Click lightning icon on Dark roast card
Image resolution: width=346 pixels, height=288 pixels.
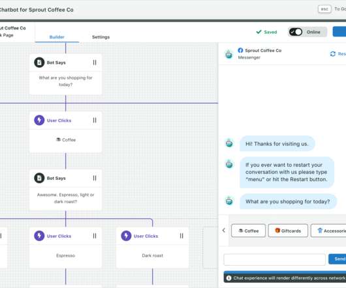coord(126,236)
